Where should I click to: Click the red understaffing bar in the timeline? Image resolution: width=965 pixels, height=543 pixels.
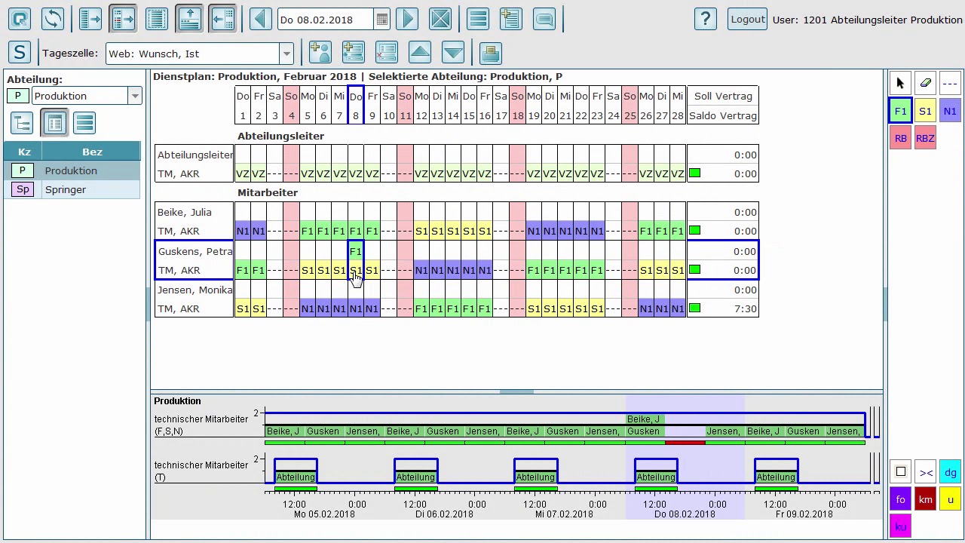685,443
